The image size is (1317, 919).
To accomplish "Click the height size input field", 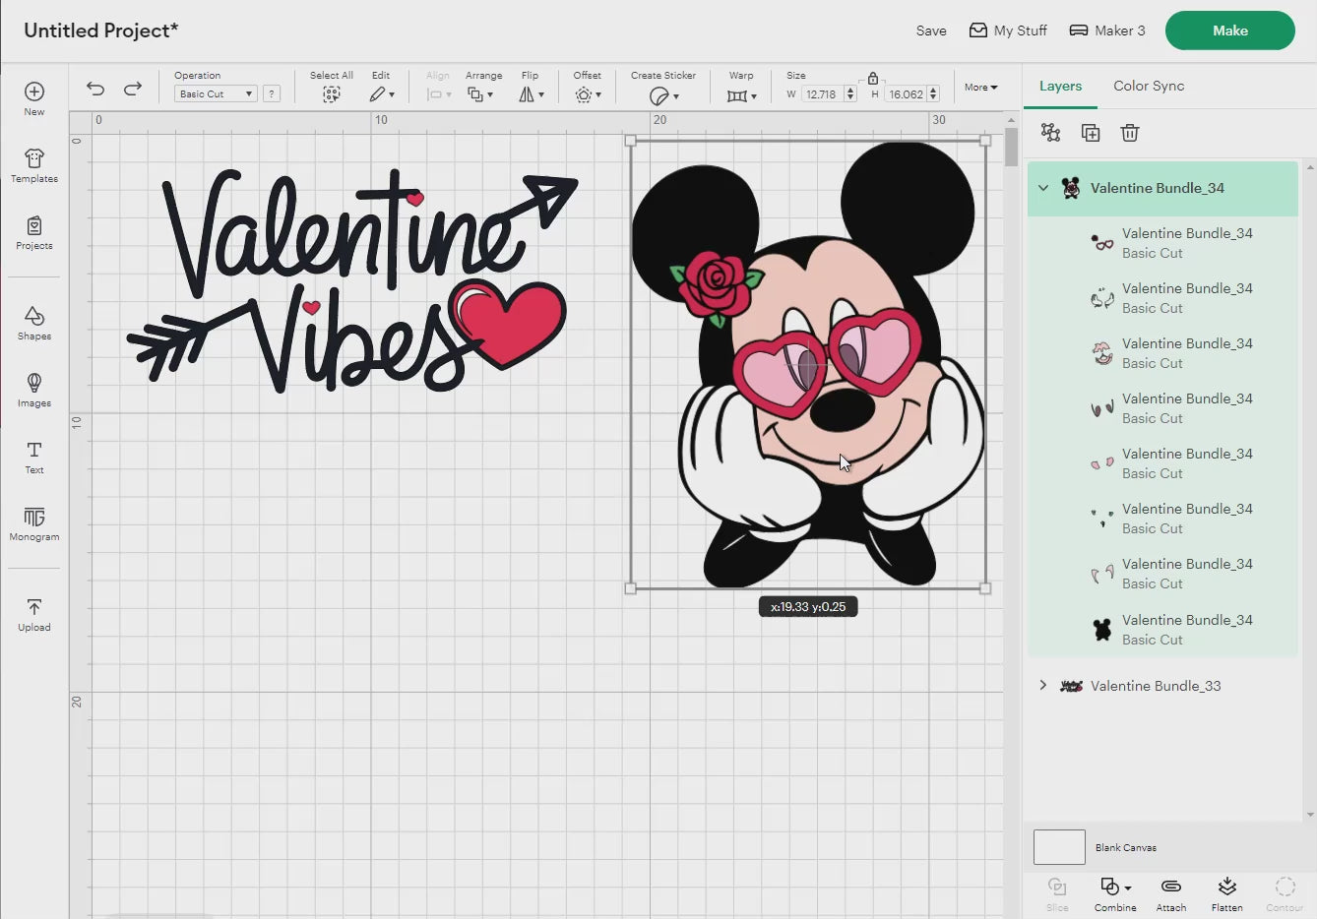I will click(x=906, y=94).
